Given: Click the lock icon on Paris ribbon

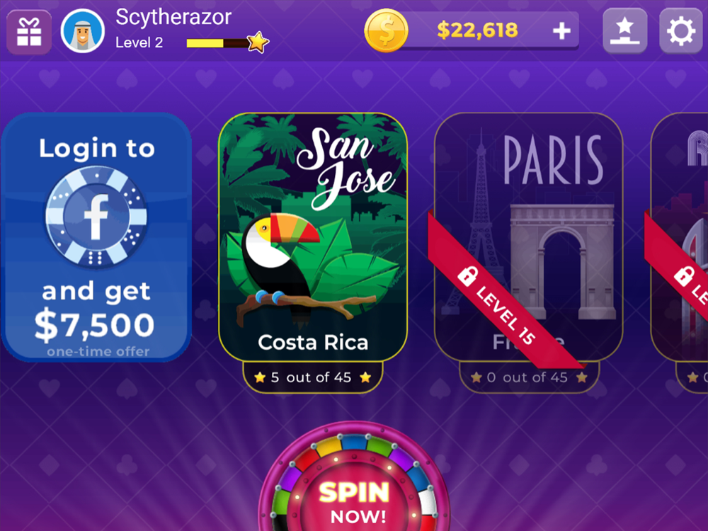Looking at the screenshot, I should coord(467,275).
